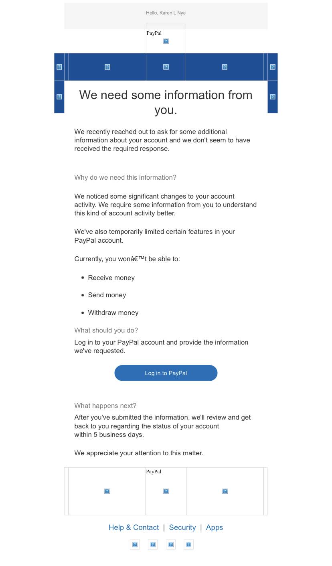This screenshot has height=566, width=332.
Task: Click the center PayPal broken image in footer
Action: [x=166, y=491]
